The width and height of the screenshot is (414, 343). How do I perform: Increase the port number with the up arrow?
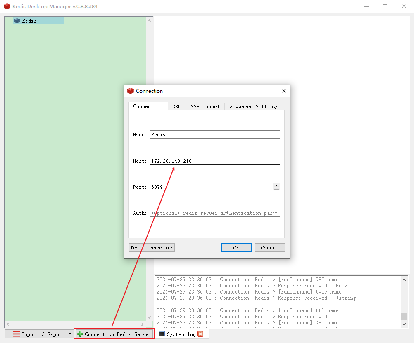276,185
